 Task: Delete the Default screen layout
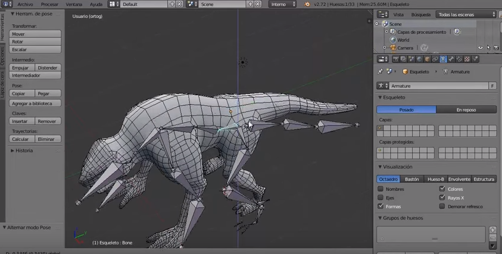[179, 4]
